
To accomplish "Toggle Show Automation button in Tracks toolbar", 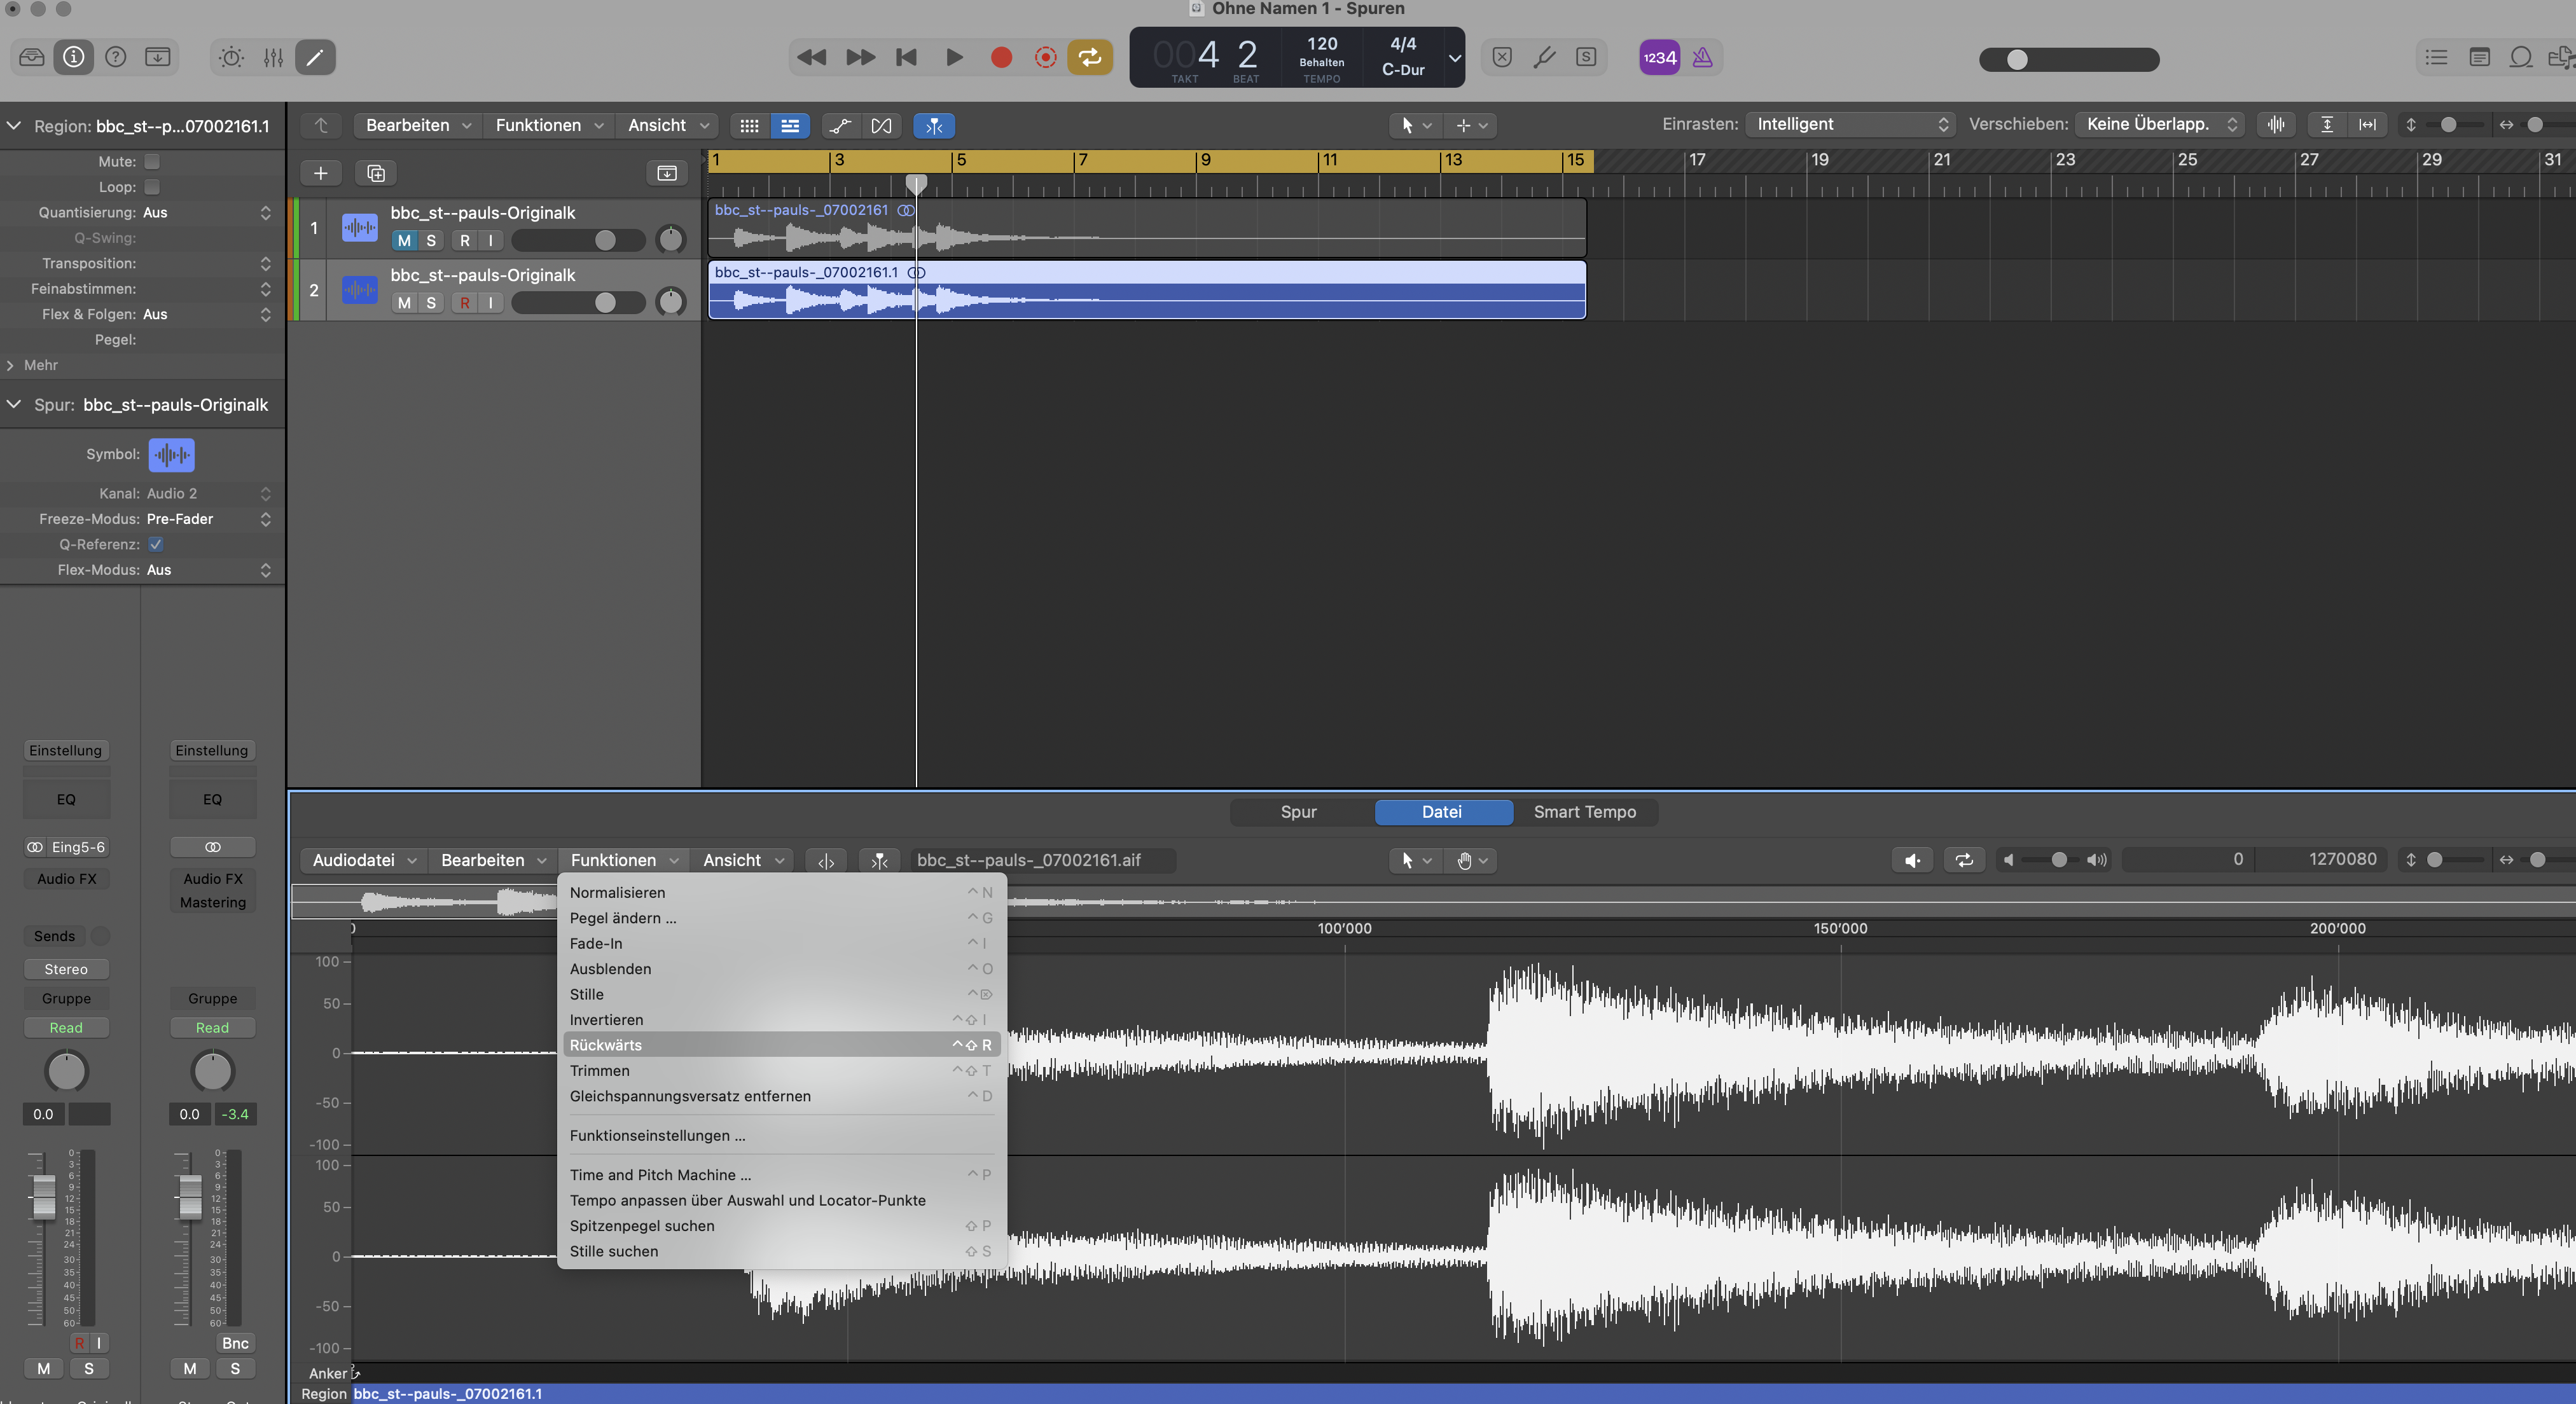I will click(840, 125).
